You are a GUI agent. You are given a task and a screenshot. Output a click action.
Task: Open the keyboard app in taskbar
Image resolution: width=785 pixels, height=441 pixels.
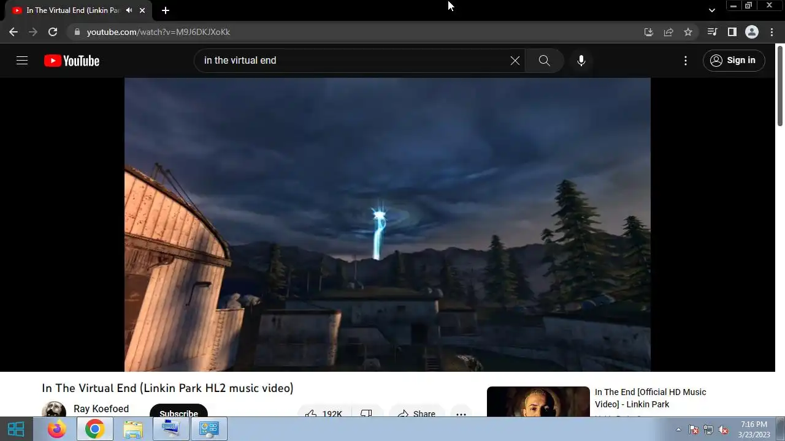click(x=171, y=429)
